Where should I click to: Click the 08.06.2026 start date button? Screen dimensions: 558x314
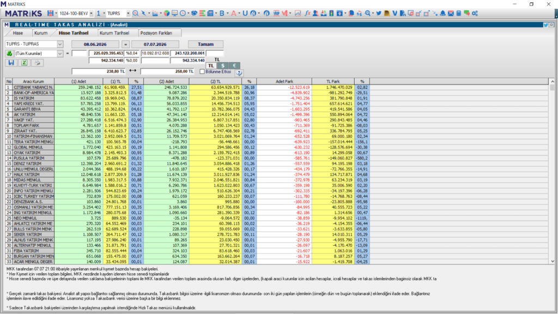click(95, 44)
